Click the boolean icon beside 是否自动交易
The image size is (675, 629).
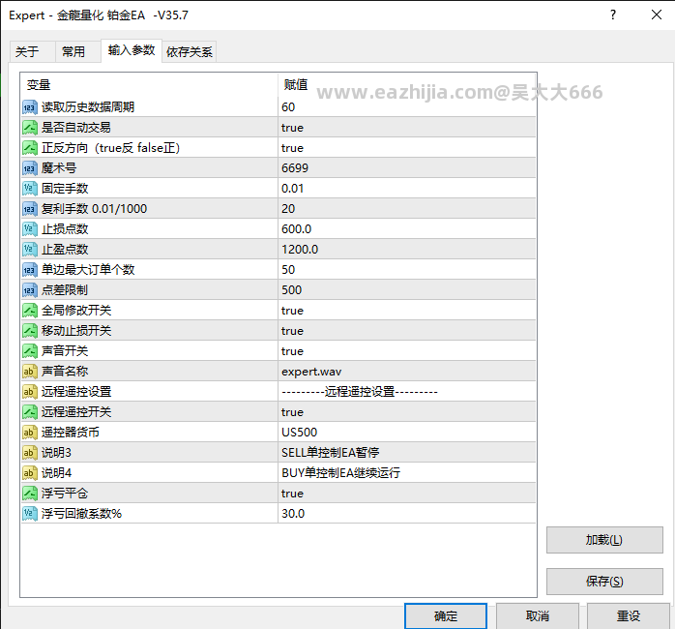pyautogui.click(x=30, y=128)
